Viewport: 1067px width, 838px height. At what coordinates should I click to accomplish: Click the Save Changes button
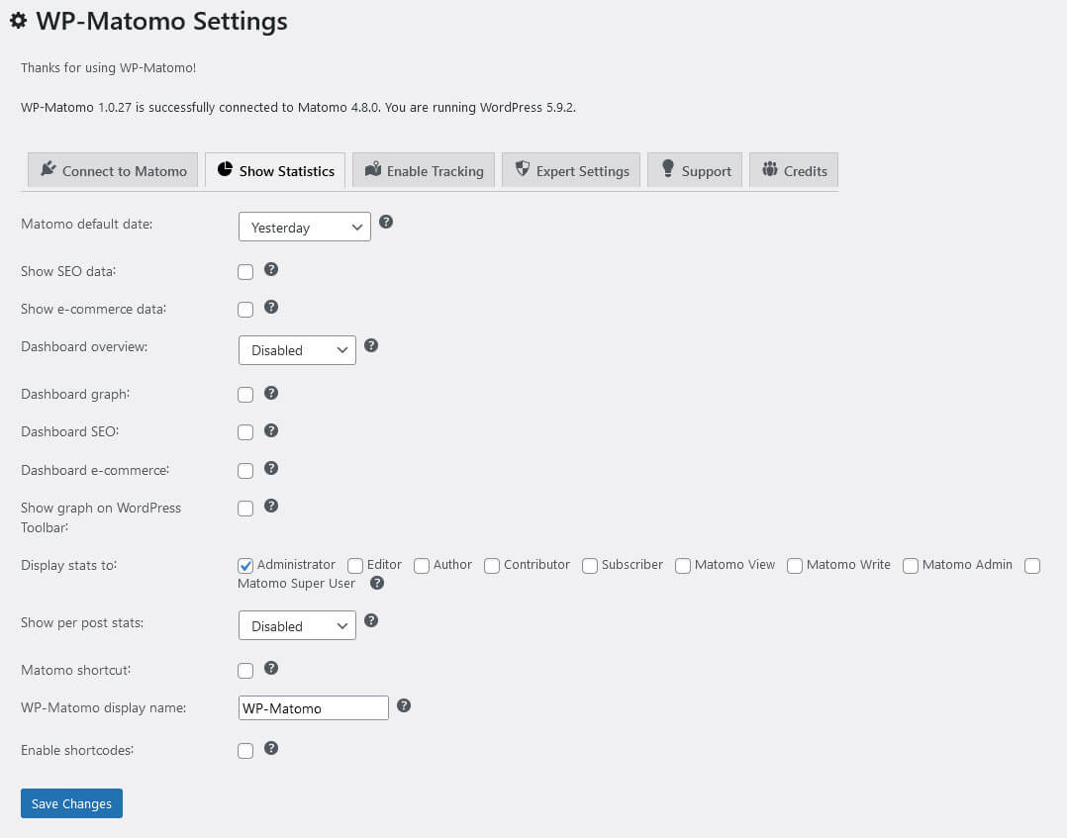(x=70, y=802)
